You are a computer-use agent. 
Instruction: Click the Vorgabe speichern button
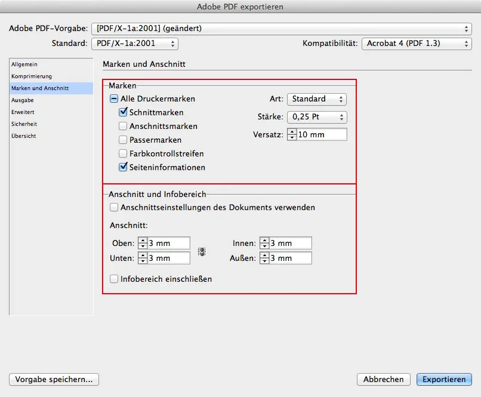54,380
